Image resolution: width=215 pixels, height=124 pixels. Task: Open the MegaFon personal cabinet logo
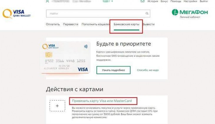(190, 14)
